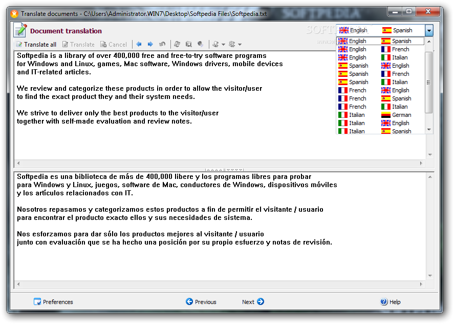Image resolution: width=454 pixels, height=324 pixels.
Task: Click in the Spanish translation text pane
Action: 220,226
